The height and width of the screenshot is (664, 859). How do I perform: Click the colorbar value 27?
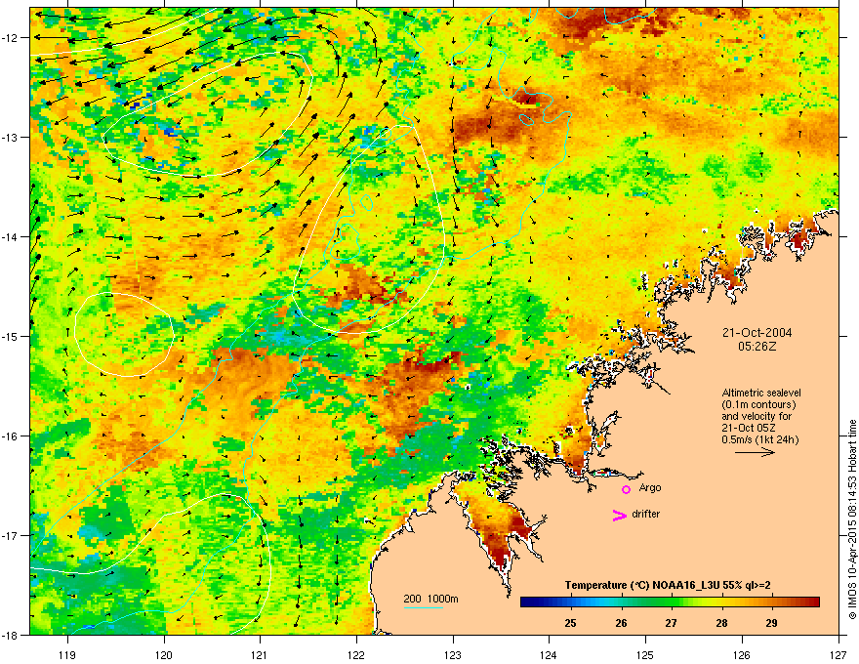tap(672, 623)
